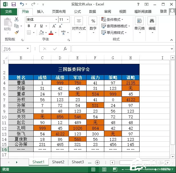Select the Cut scissors icon

pos(17,19)
